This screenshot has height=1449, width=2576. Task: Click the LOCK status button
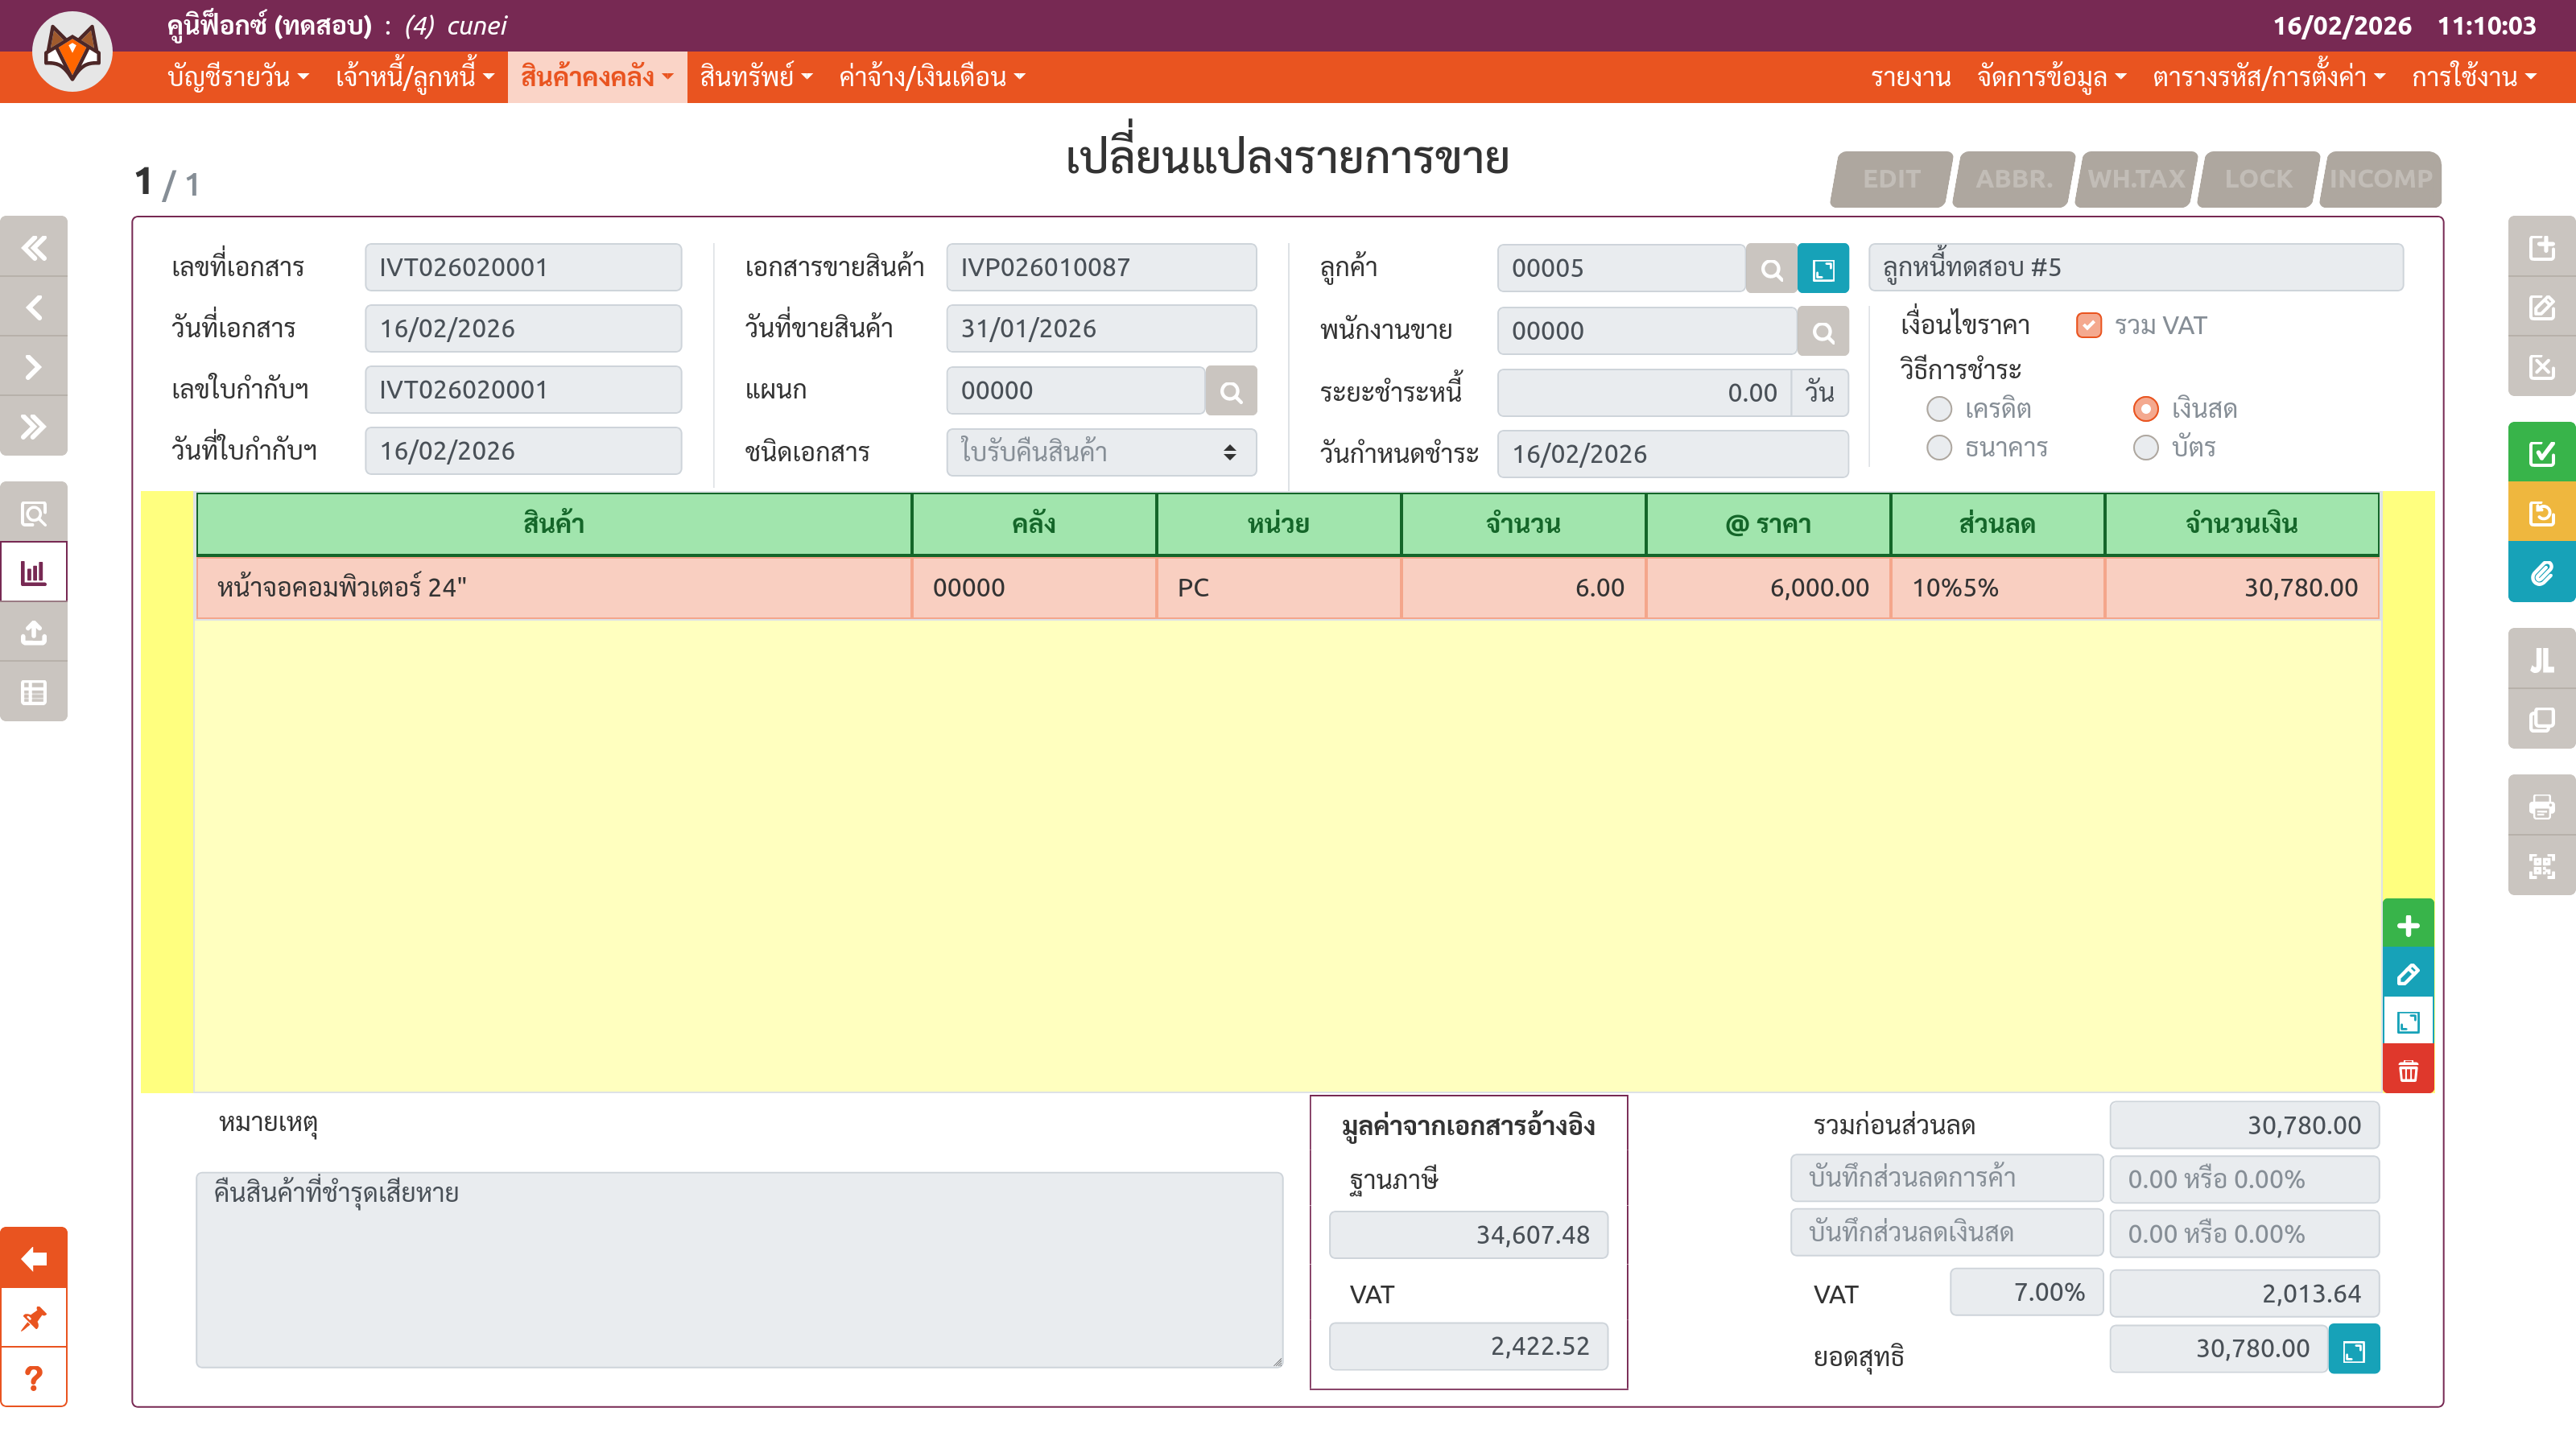pos(2257,179)
